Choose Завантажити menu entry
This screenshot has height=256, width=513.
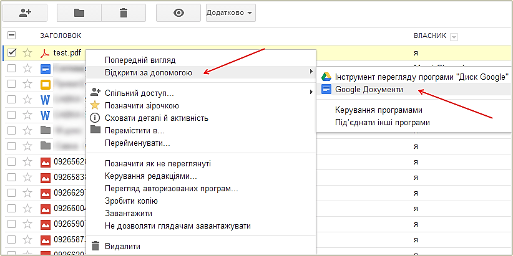click(x=200, y=214)
